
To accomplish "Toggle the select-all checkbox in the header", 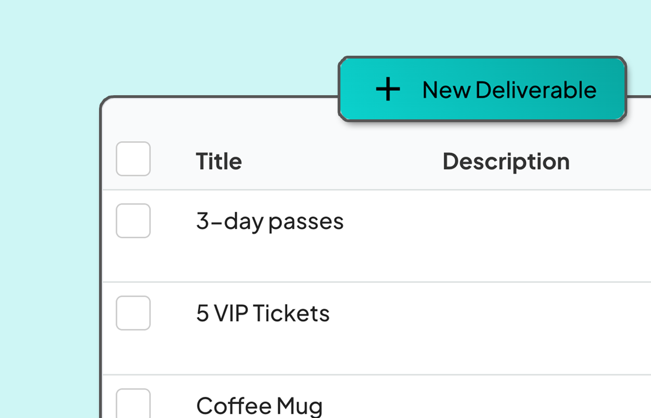I will (133, 159).
